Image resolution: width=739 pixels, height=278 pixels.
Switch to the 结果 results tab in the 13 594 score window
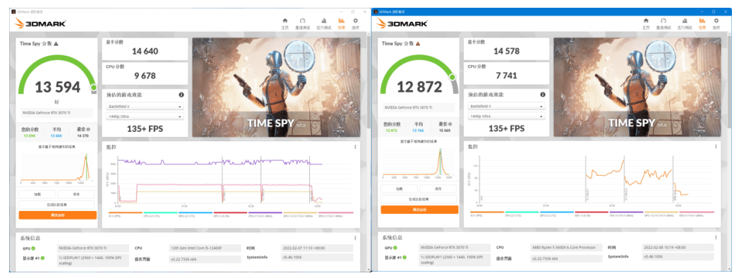(341, 23)
